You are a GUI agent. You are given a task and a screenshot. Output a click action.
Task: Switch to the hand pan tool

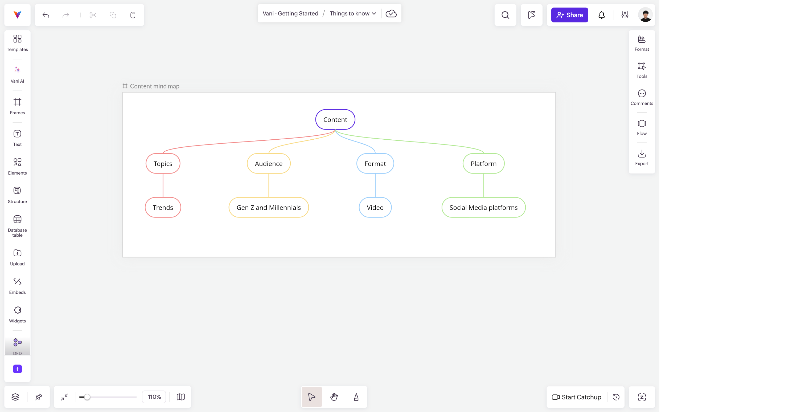point(334,397)
